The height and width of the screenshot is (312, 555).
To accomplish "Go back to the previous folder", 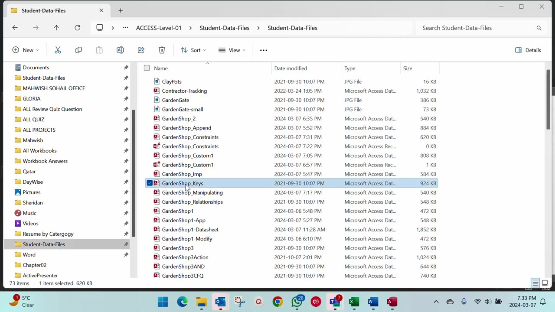I will (15, 28).
